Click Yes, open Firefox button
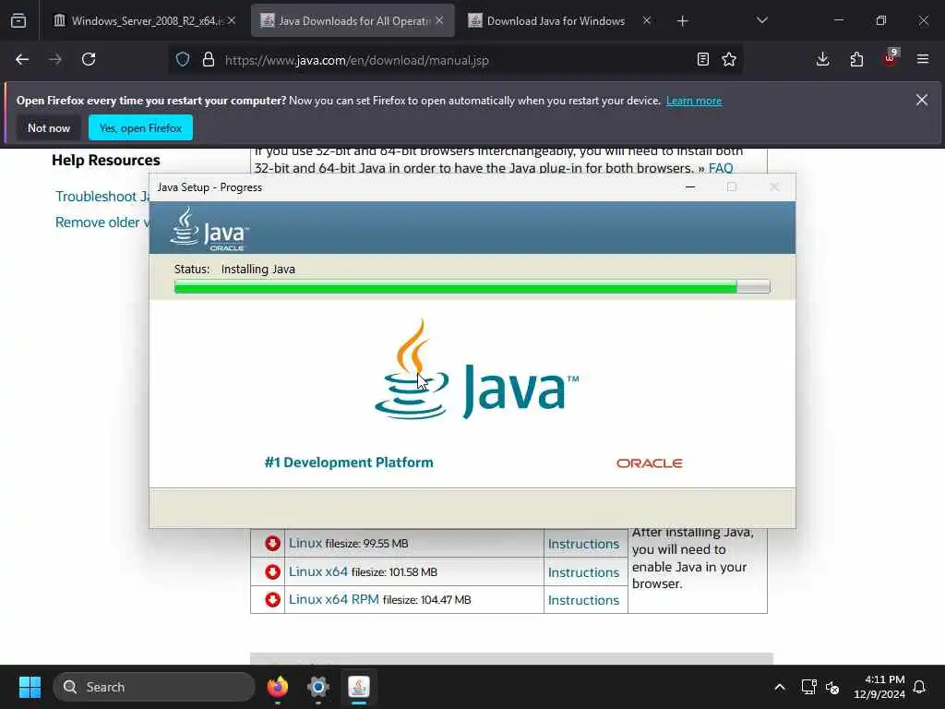The width and height of the screenshot is (945, 709). (x=140, y=127)
